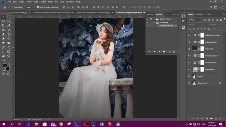Switch to the Paths tab

pos(209,14)
